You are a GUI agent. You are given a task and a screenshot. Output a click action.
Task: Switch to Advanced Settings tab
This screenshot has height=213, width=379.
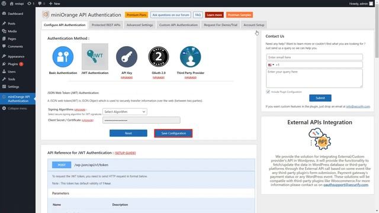[x=140, y=25]
